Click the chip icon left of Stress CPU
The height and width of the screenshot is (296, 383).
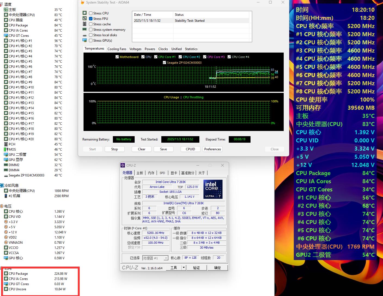click(x=85, y=13)
